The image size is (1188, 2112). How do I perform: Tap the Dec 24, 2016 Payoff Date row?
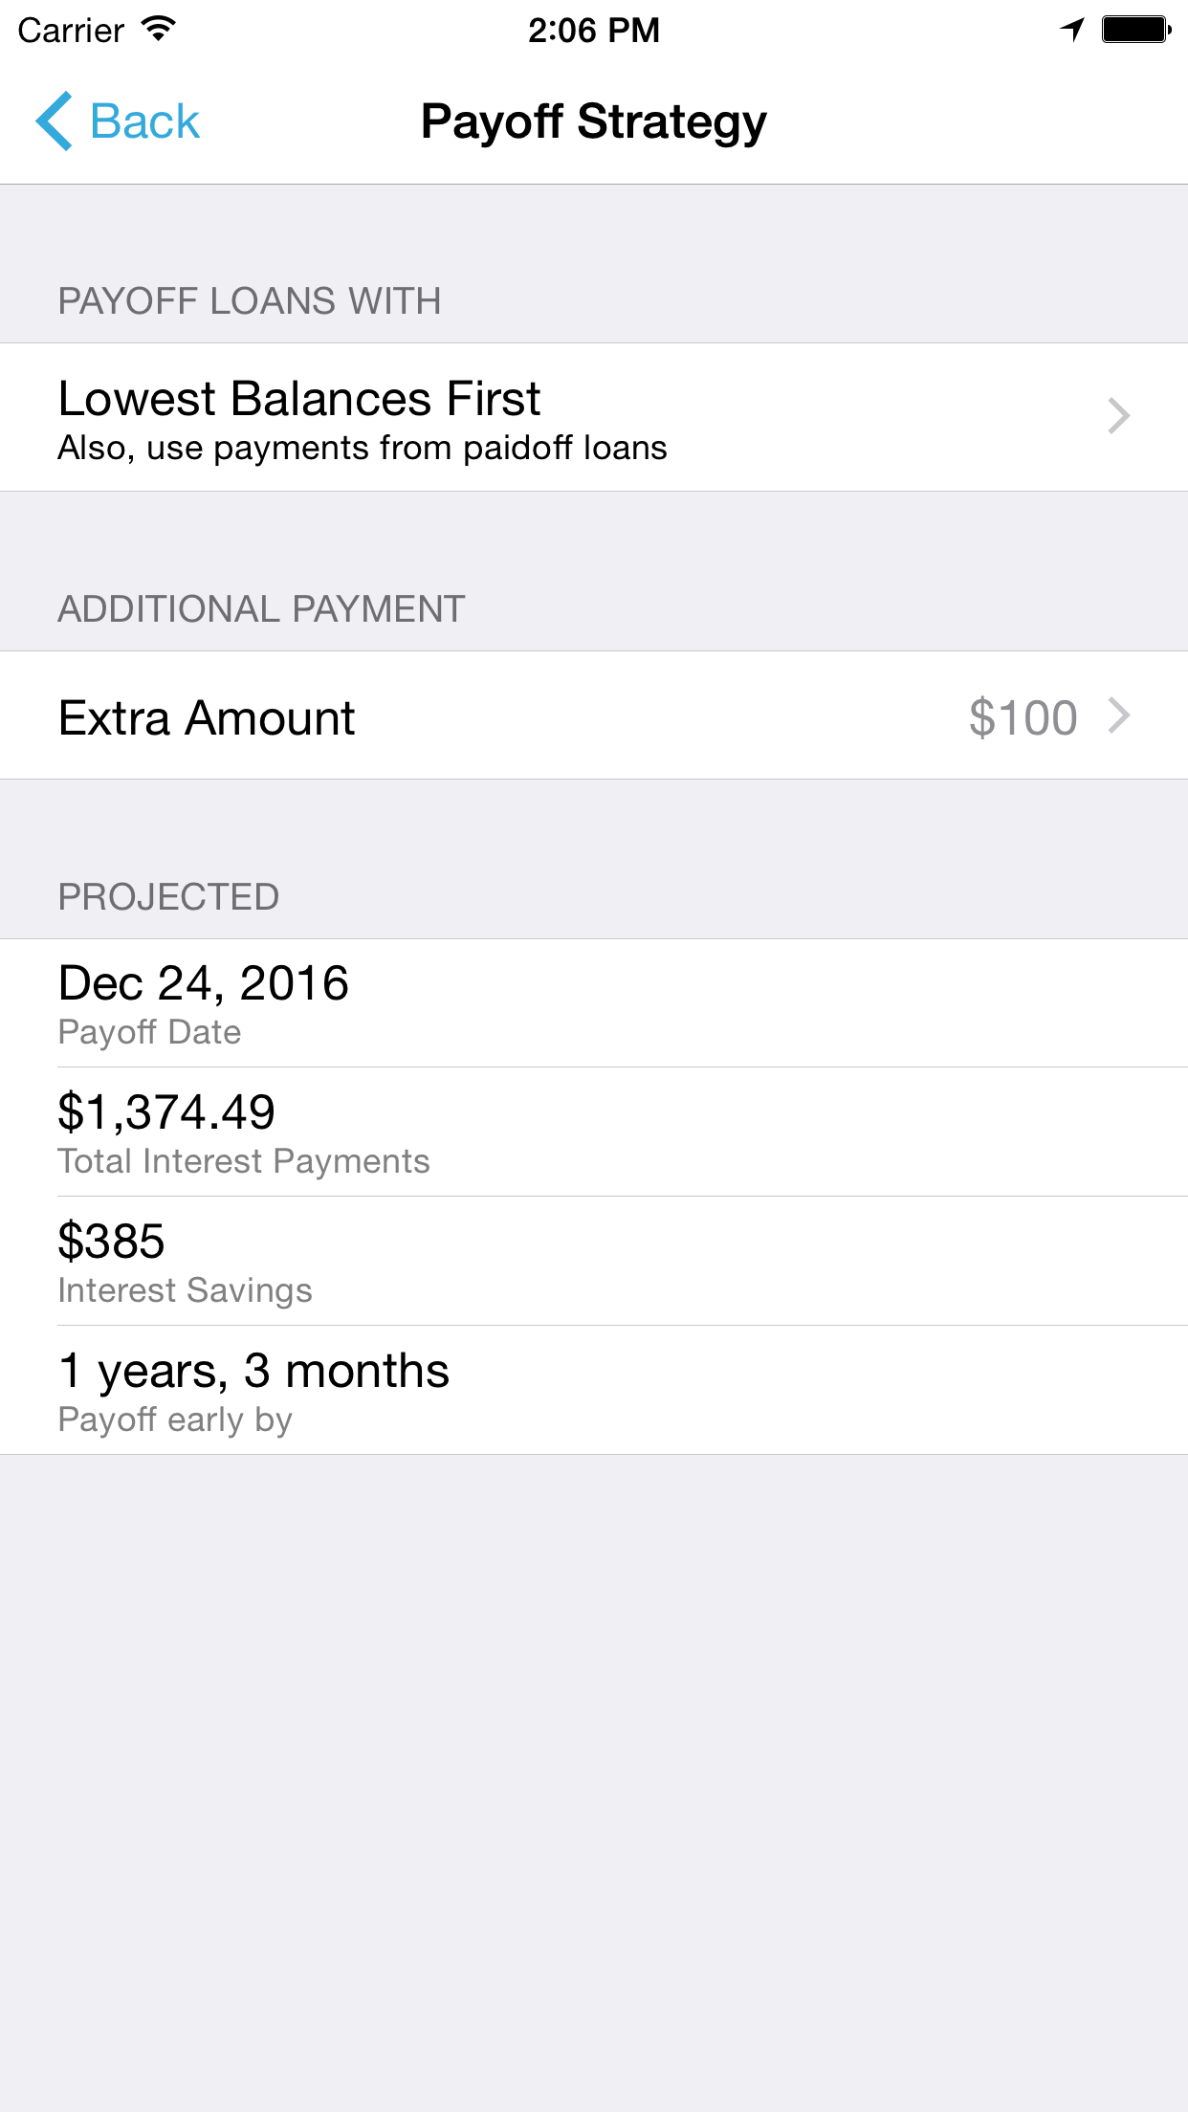coord(594,1002)
